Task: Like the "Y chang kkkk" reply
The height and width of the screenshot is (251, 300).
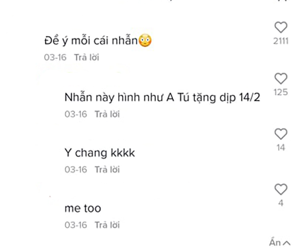Action: pos(281,134)
